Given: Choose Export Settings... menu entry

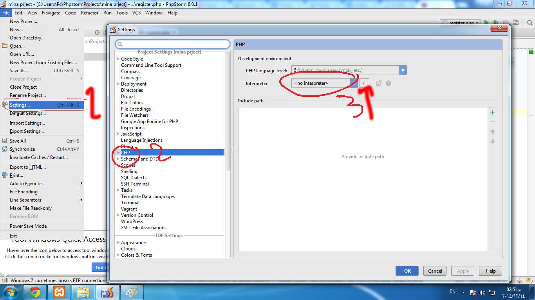Looking at the screenshot, I should click(x=42, y=131).
